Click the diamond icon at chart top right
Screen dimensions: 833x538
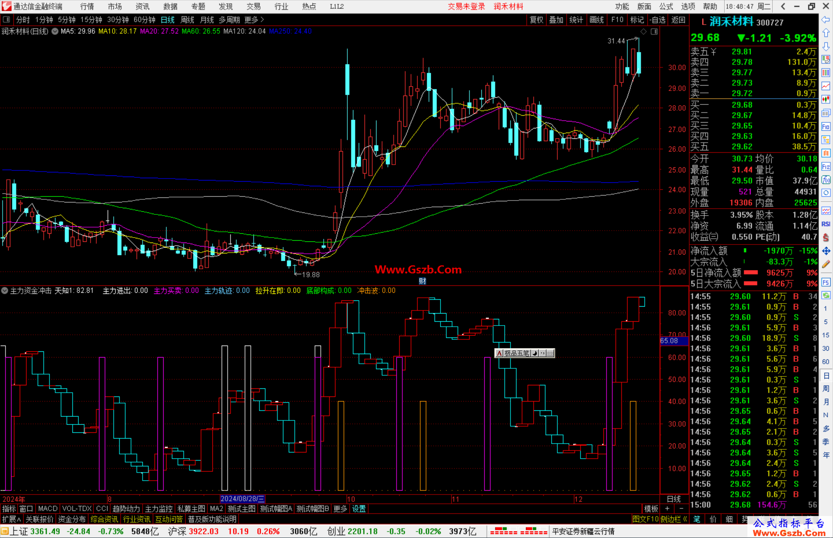pos(643,31)
